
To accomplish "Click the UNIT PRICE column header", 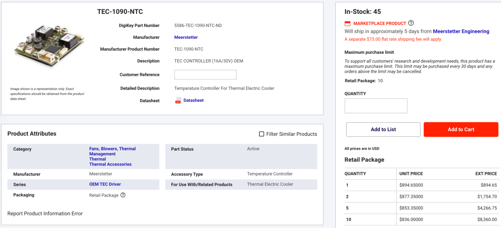I will click(411, 174).
